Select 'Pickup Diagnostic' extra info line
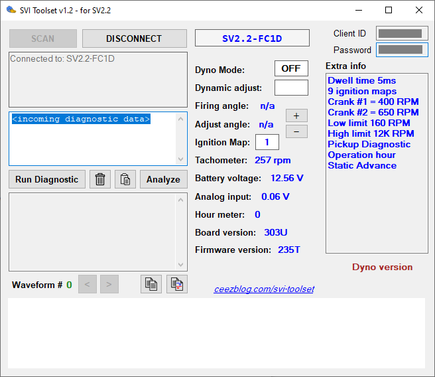The image size is (435, 377). point(369,144)
